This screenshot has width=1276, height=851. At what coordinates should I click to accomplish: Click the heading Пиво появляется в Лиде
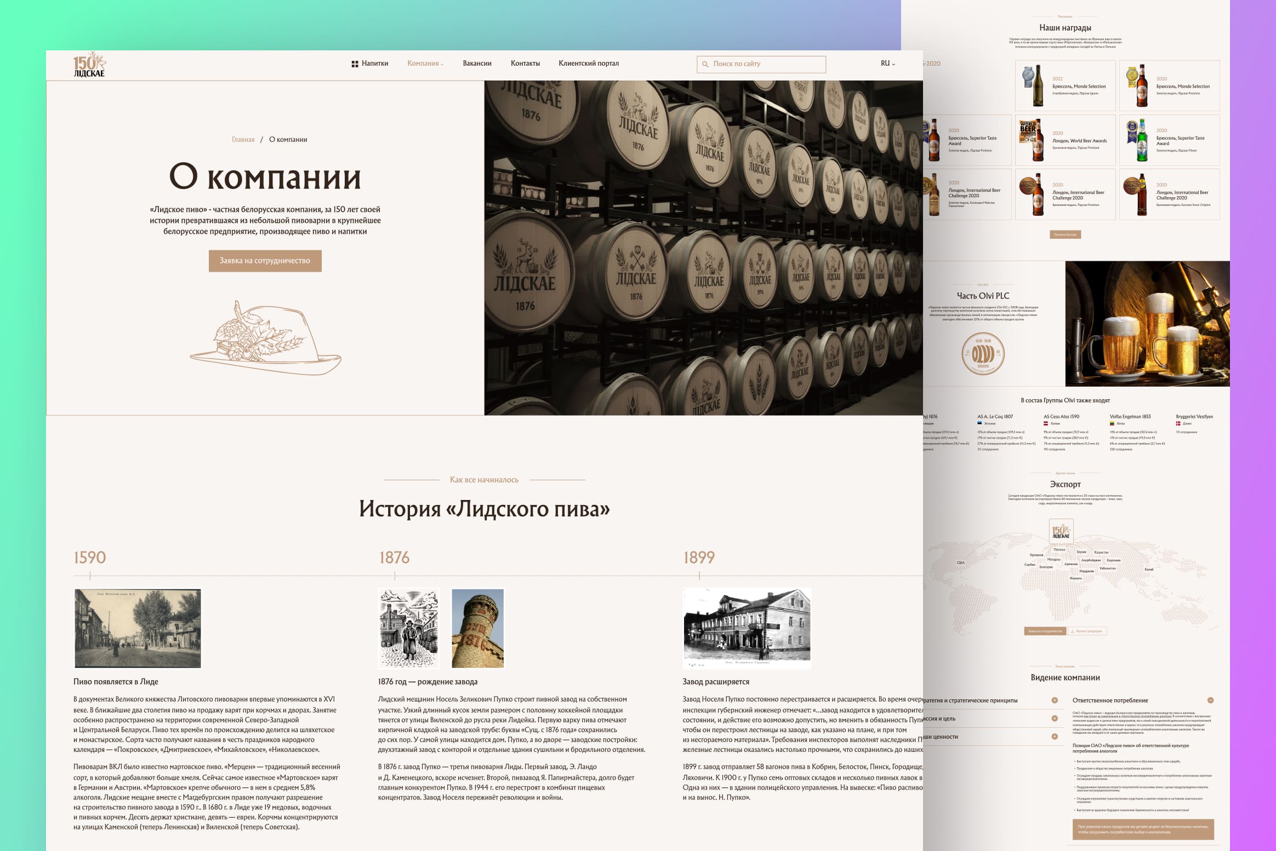coord(116,682)
